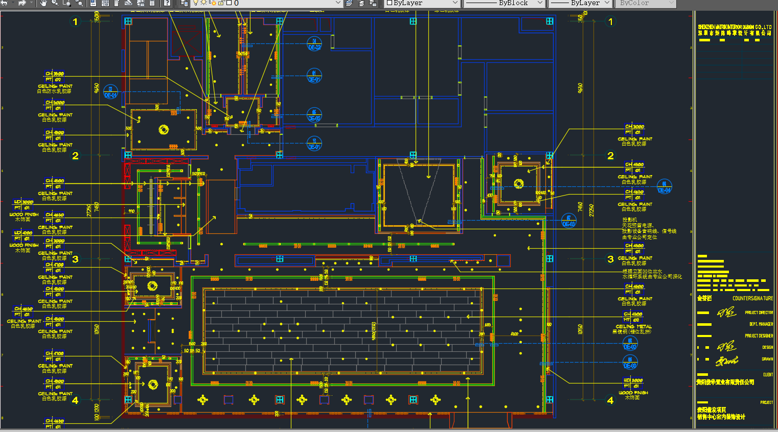This screenshot has width=778, height=432.
Task: Click the DE-04 detail callout bubble
Action: pos(664,187)
